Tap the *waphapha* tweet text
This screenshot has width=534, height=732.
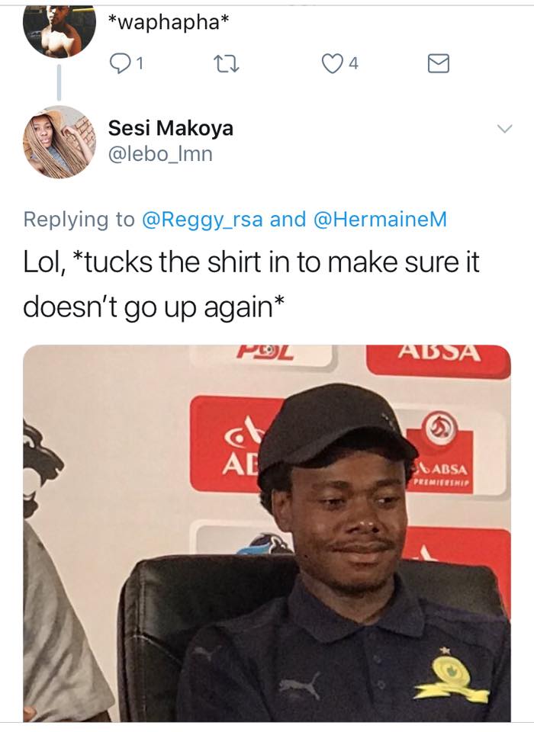169,21
